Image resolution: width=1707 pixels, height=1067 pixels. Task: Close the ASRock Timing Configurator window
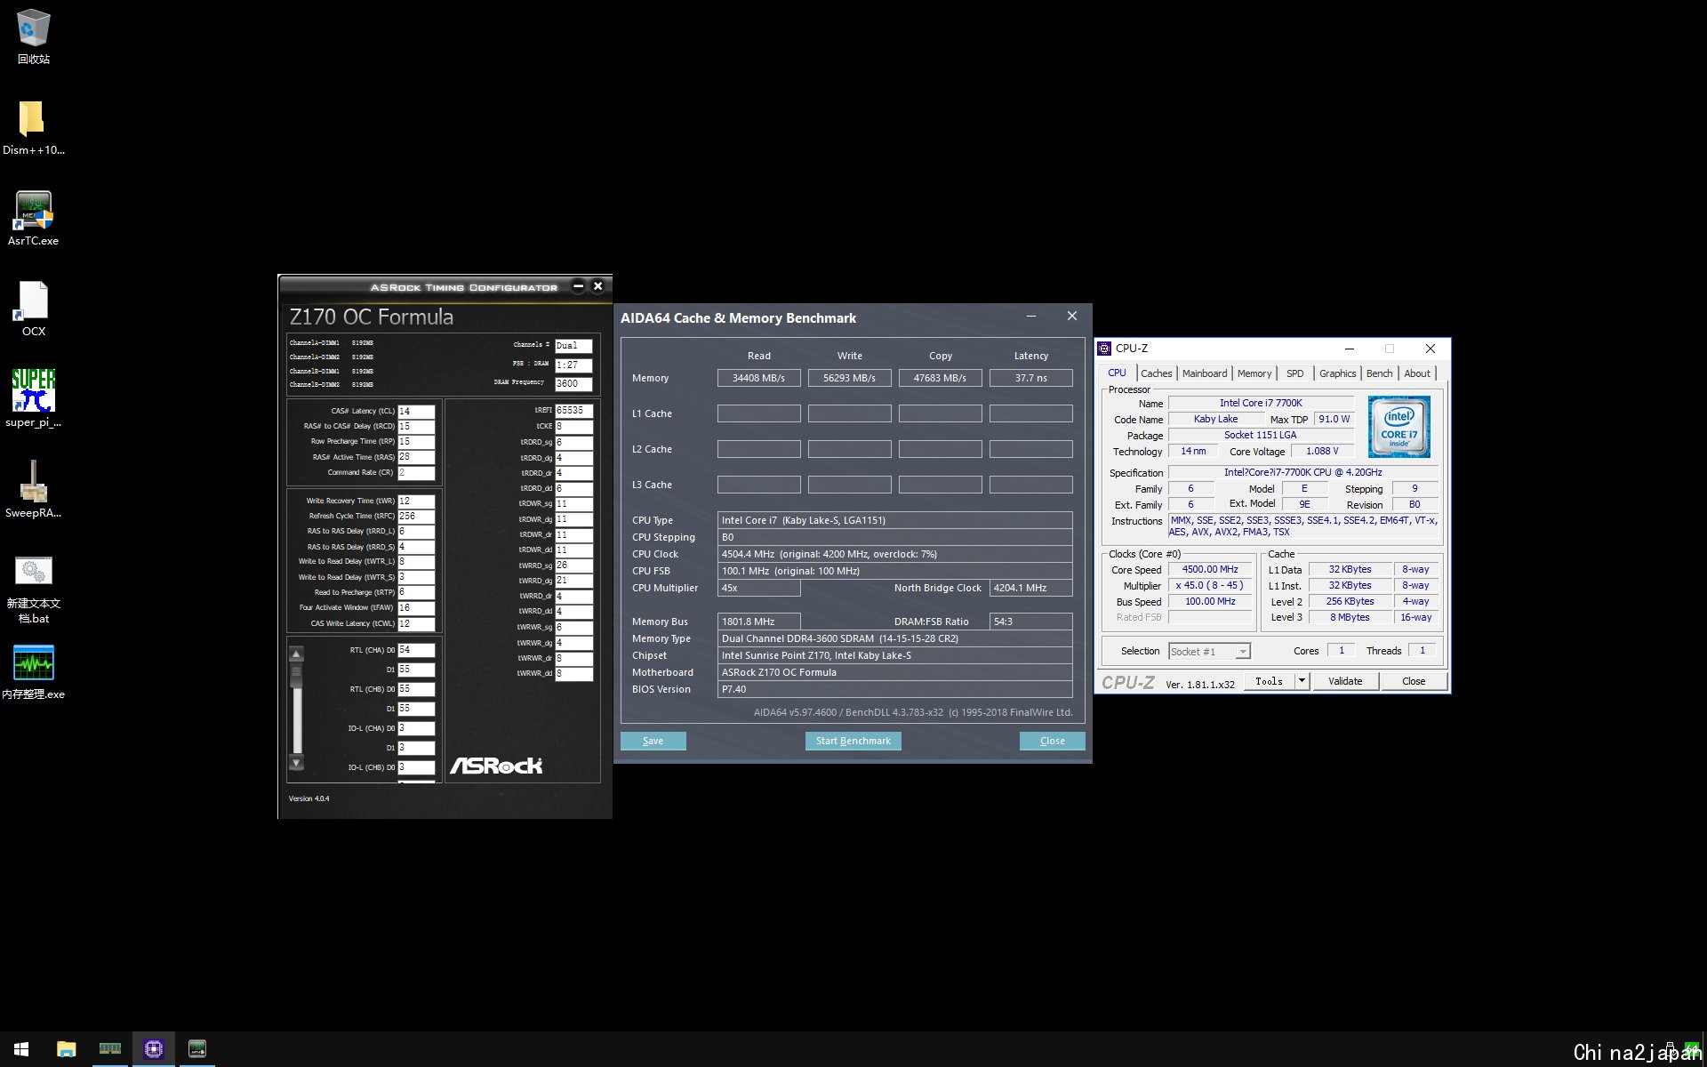(598, 286)
